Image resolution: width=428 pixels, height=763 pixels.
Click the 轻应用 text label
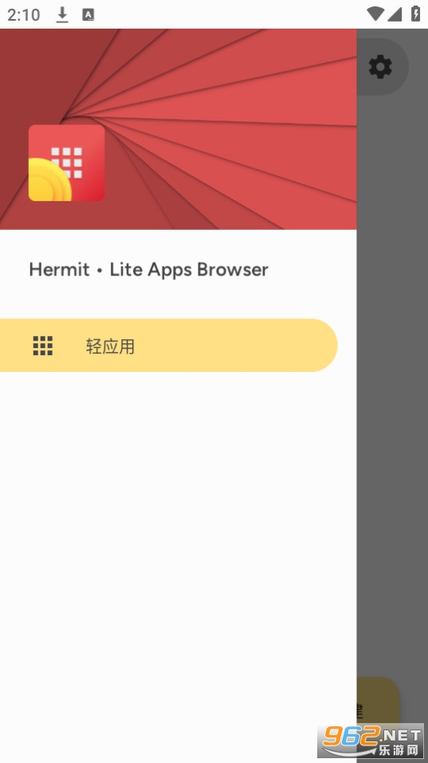110,346
